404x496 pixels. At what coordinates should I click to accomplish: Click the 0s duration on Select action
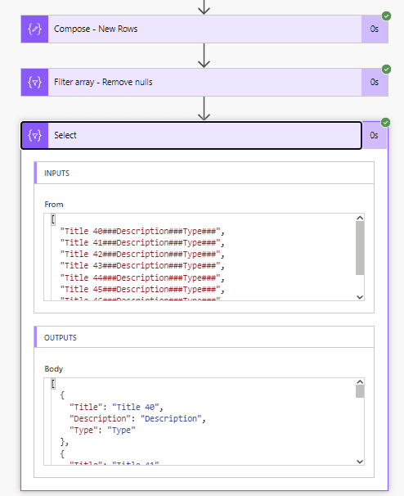pos(374,135)
